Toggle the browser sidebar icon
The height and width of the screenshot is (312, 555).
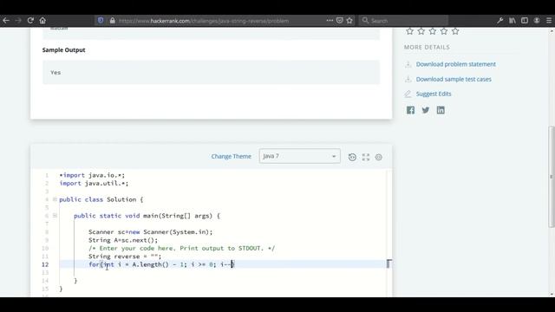point(525,21)
